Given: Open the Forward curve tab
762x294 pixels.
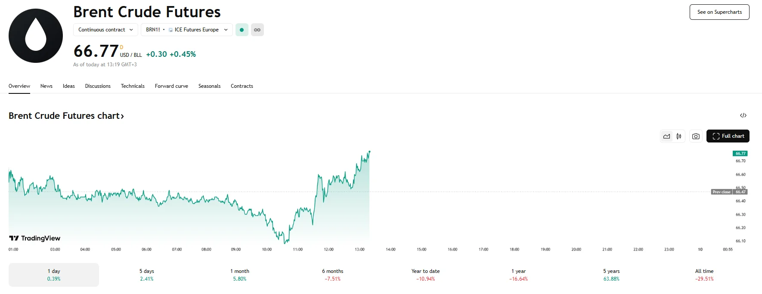Looking at the screenshot, I should click(x=171, y=86).
